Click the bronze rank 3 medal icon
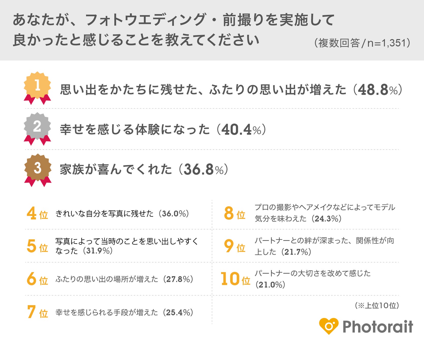The height and width of the screenshot is (343, 424). 38,169
